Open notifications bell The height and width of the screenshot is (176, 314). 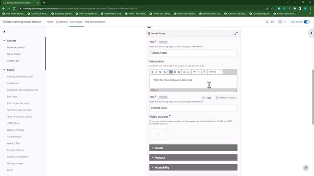(267, 22)
